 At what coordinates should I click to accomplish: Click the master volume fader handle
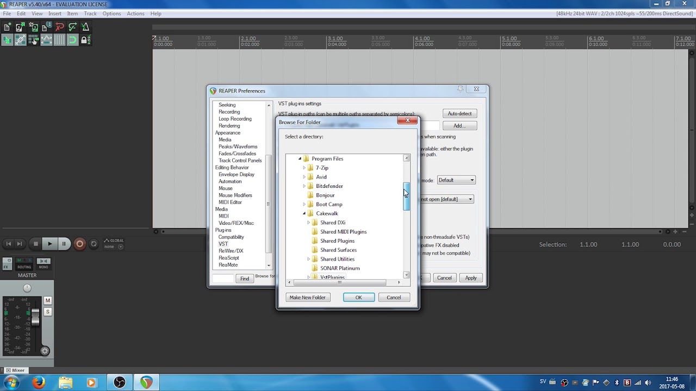point(35,318)
